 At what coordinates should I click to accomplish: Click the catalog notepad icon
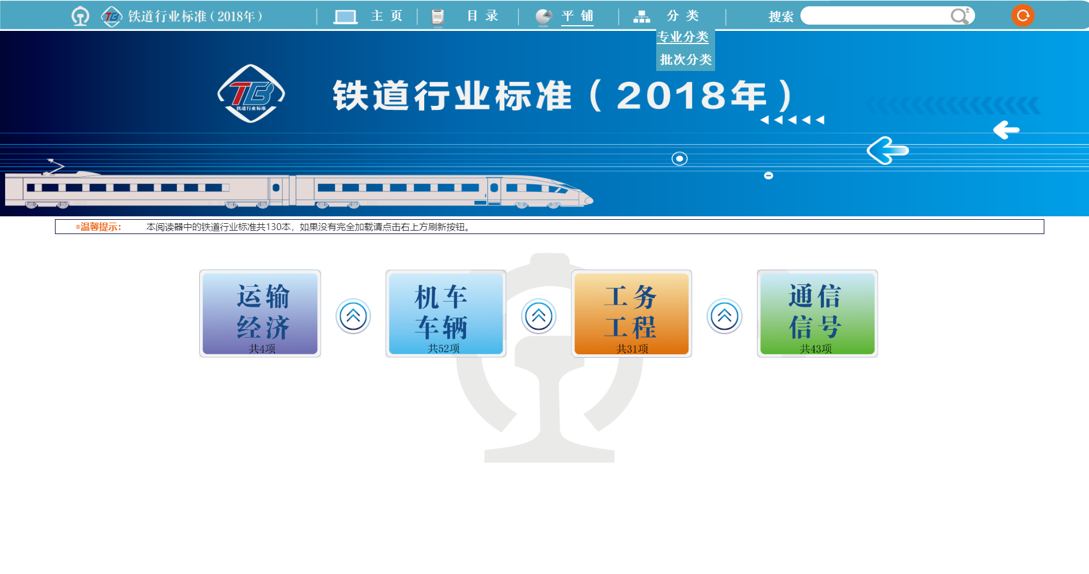click(x=437, y=17)
